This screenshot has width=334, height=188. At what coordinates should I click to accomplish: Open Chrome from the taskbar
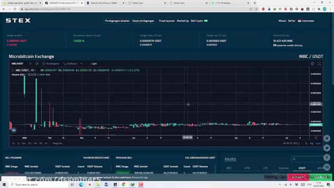pyautogui.click(x=124, y=185)
